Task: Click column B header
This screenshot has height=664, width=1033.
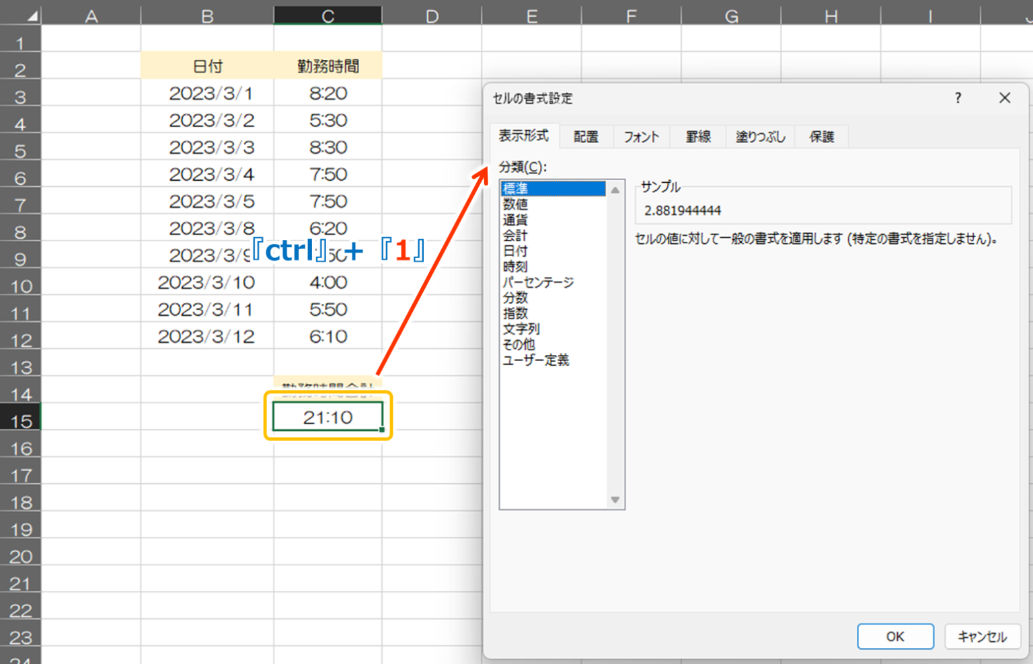Action: 207,15
